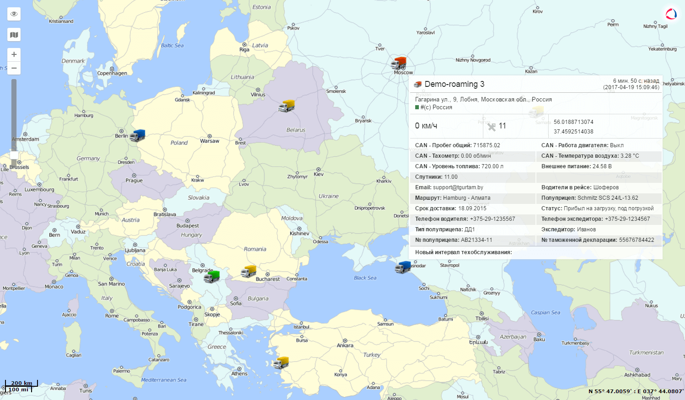Select the blue truck near Berlin

(137, 135)
